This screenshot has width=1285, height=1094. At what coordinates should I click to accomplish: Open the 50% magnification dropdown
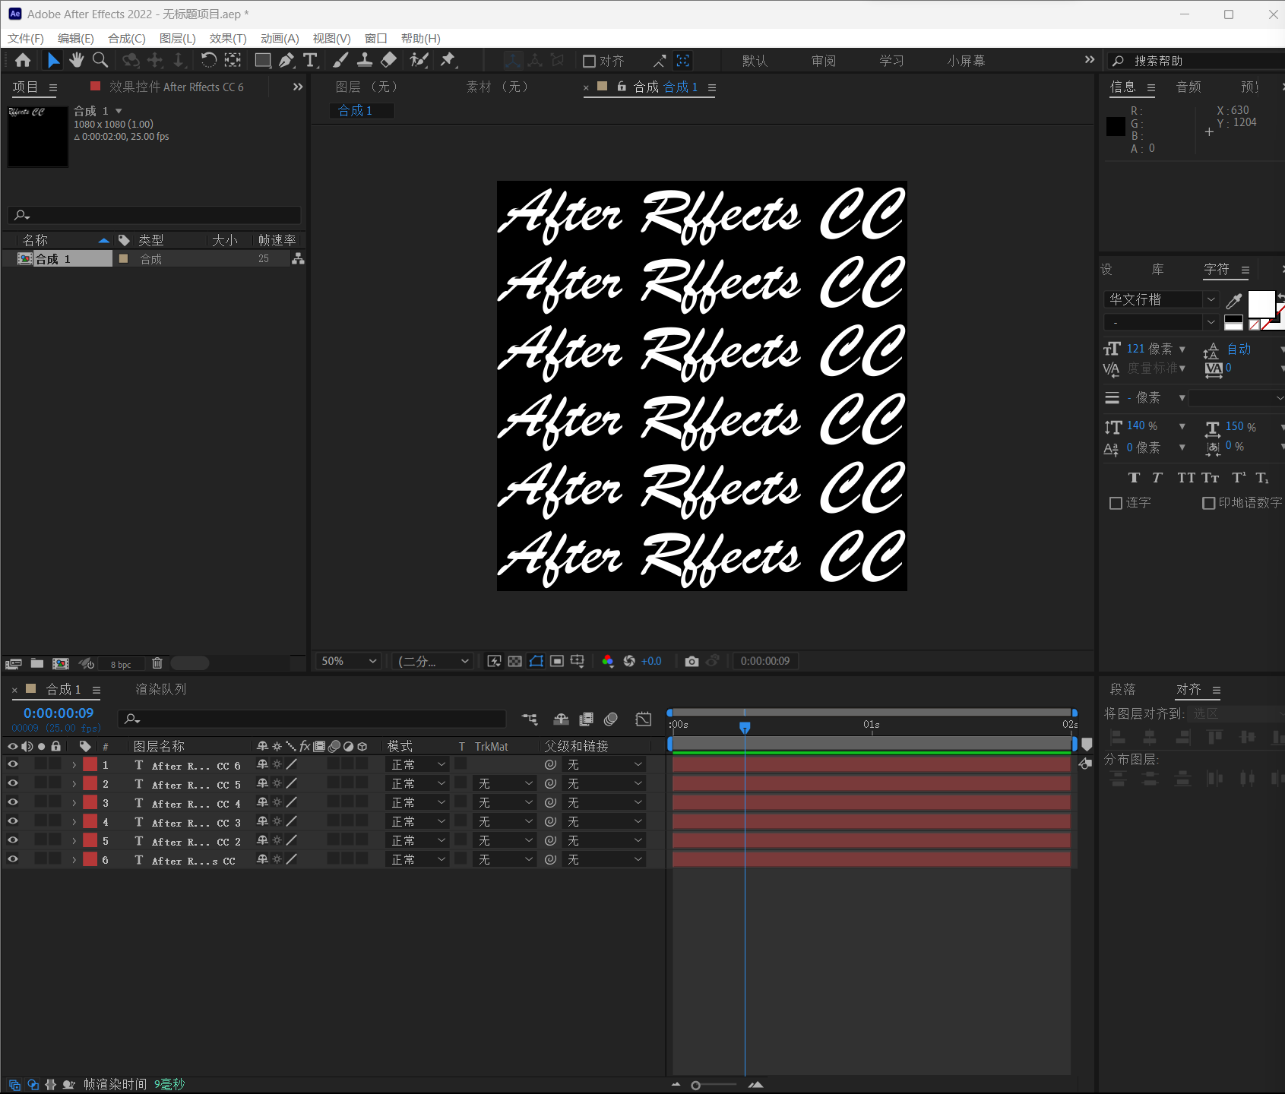coord(349,661)
